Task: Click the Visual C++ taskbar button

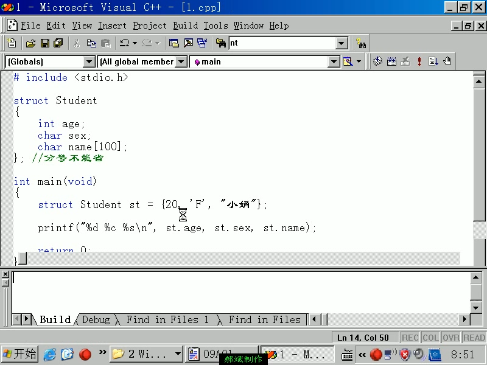Action: coord(296,354)
